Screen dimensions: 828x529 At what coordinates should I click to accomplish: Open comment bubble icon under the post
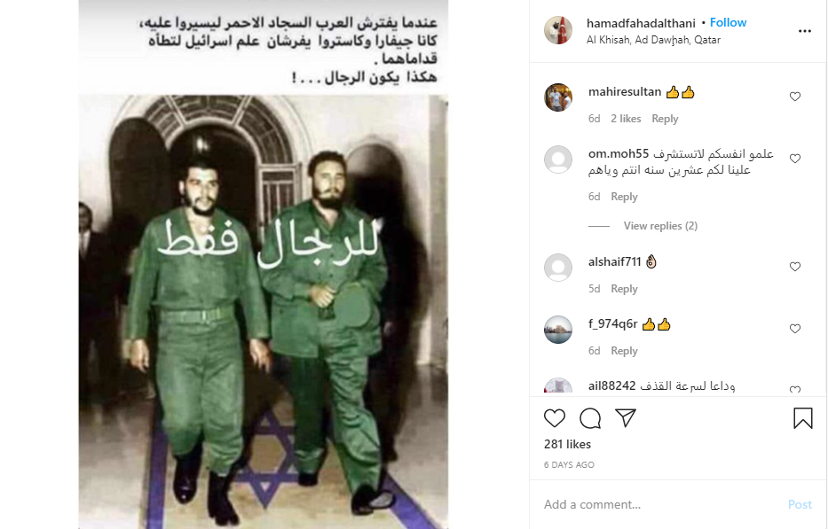coord(590,418)
